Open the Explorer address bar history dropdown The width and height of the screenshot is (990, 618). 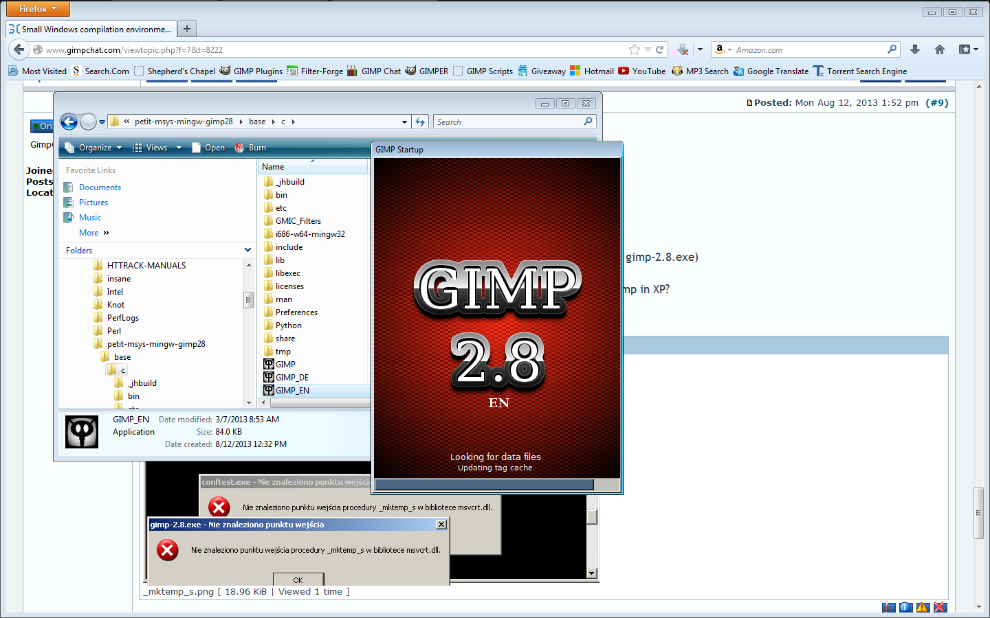click(404, 122)
